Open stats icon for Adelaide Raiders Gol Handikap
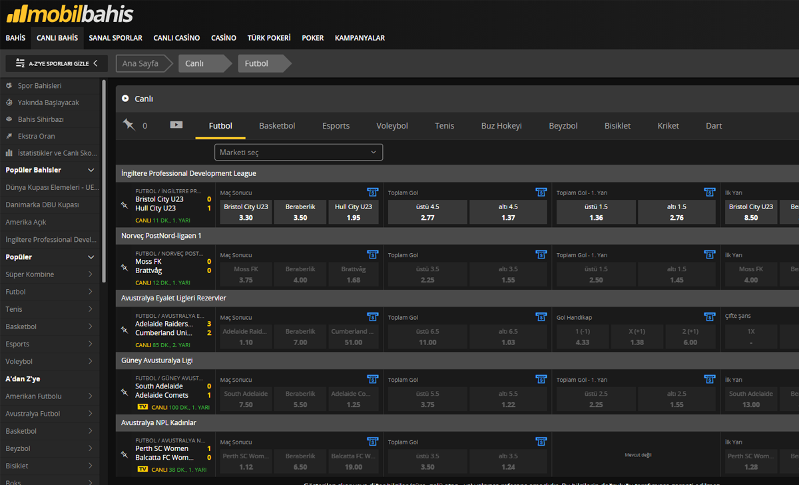 point(709,316)
